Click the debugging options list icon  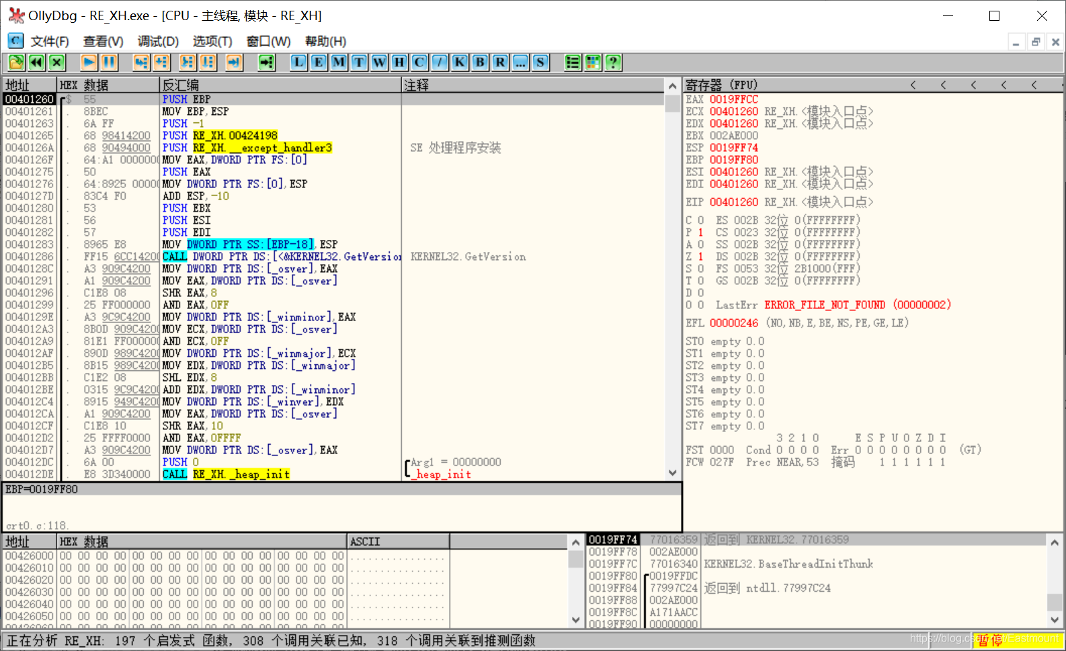573,62
